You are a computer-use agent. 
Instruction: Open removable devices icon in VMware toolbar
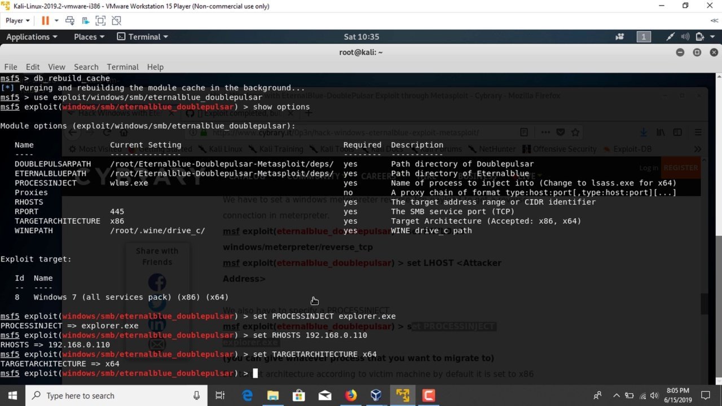85,20
